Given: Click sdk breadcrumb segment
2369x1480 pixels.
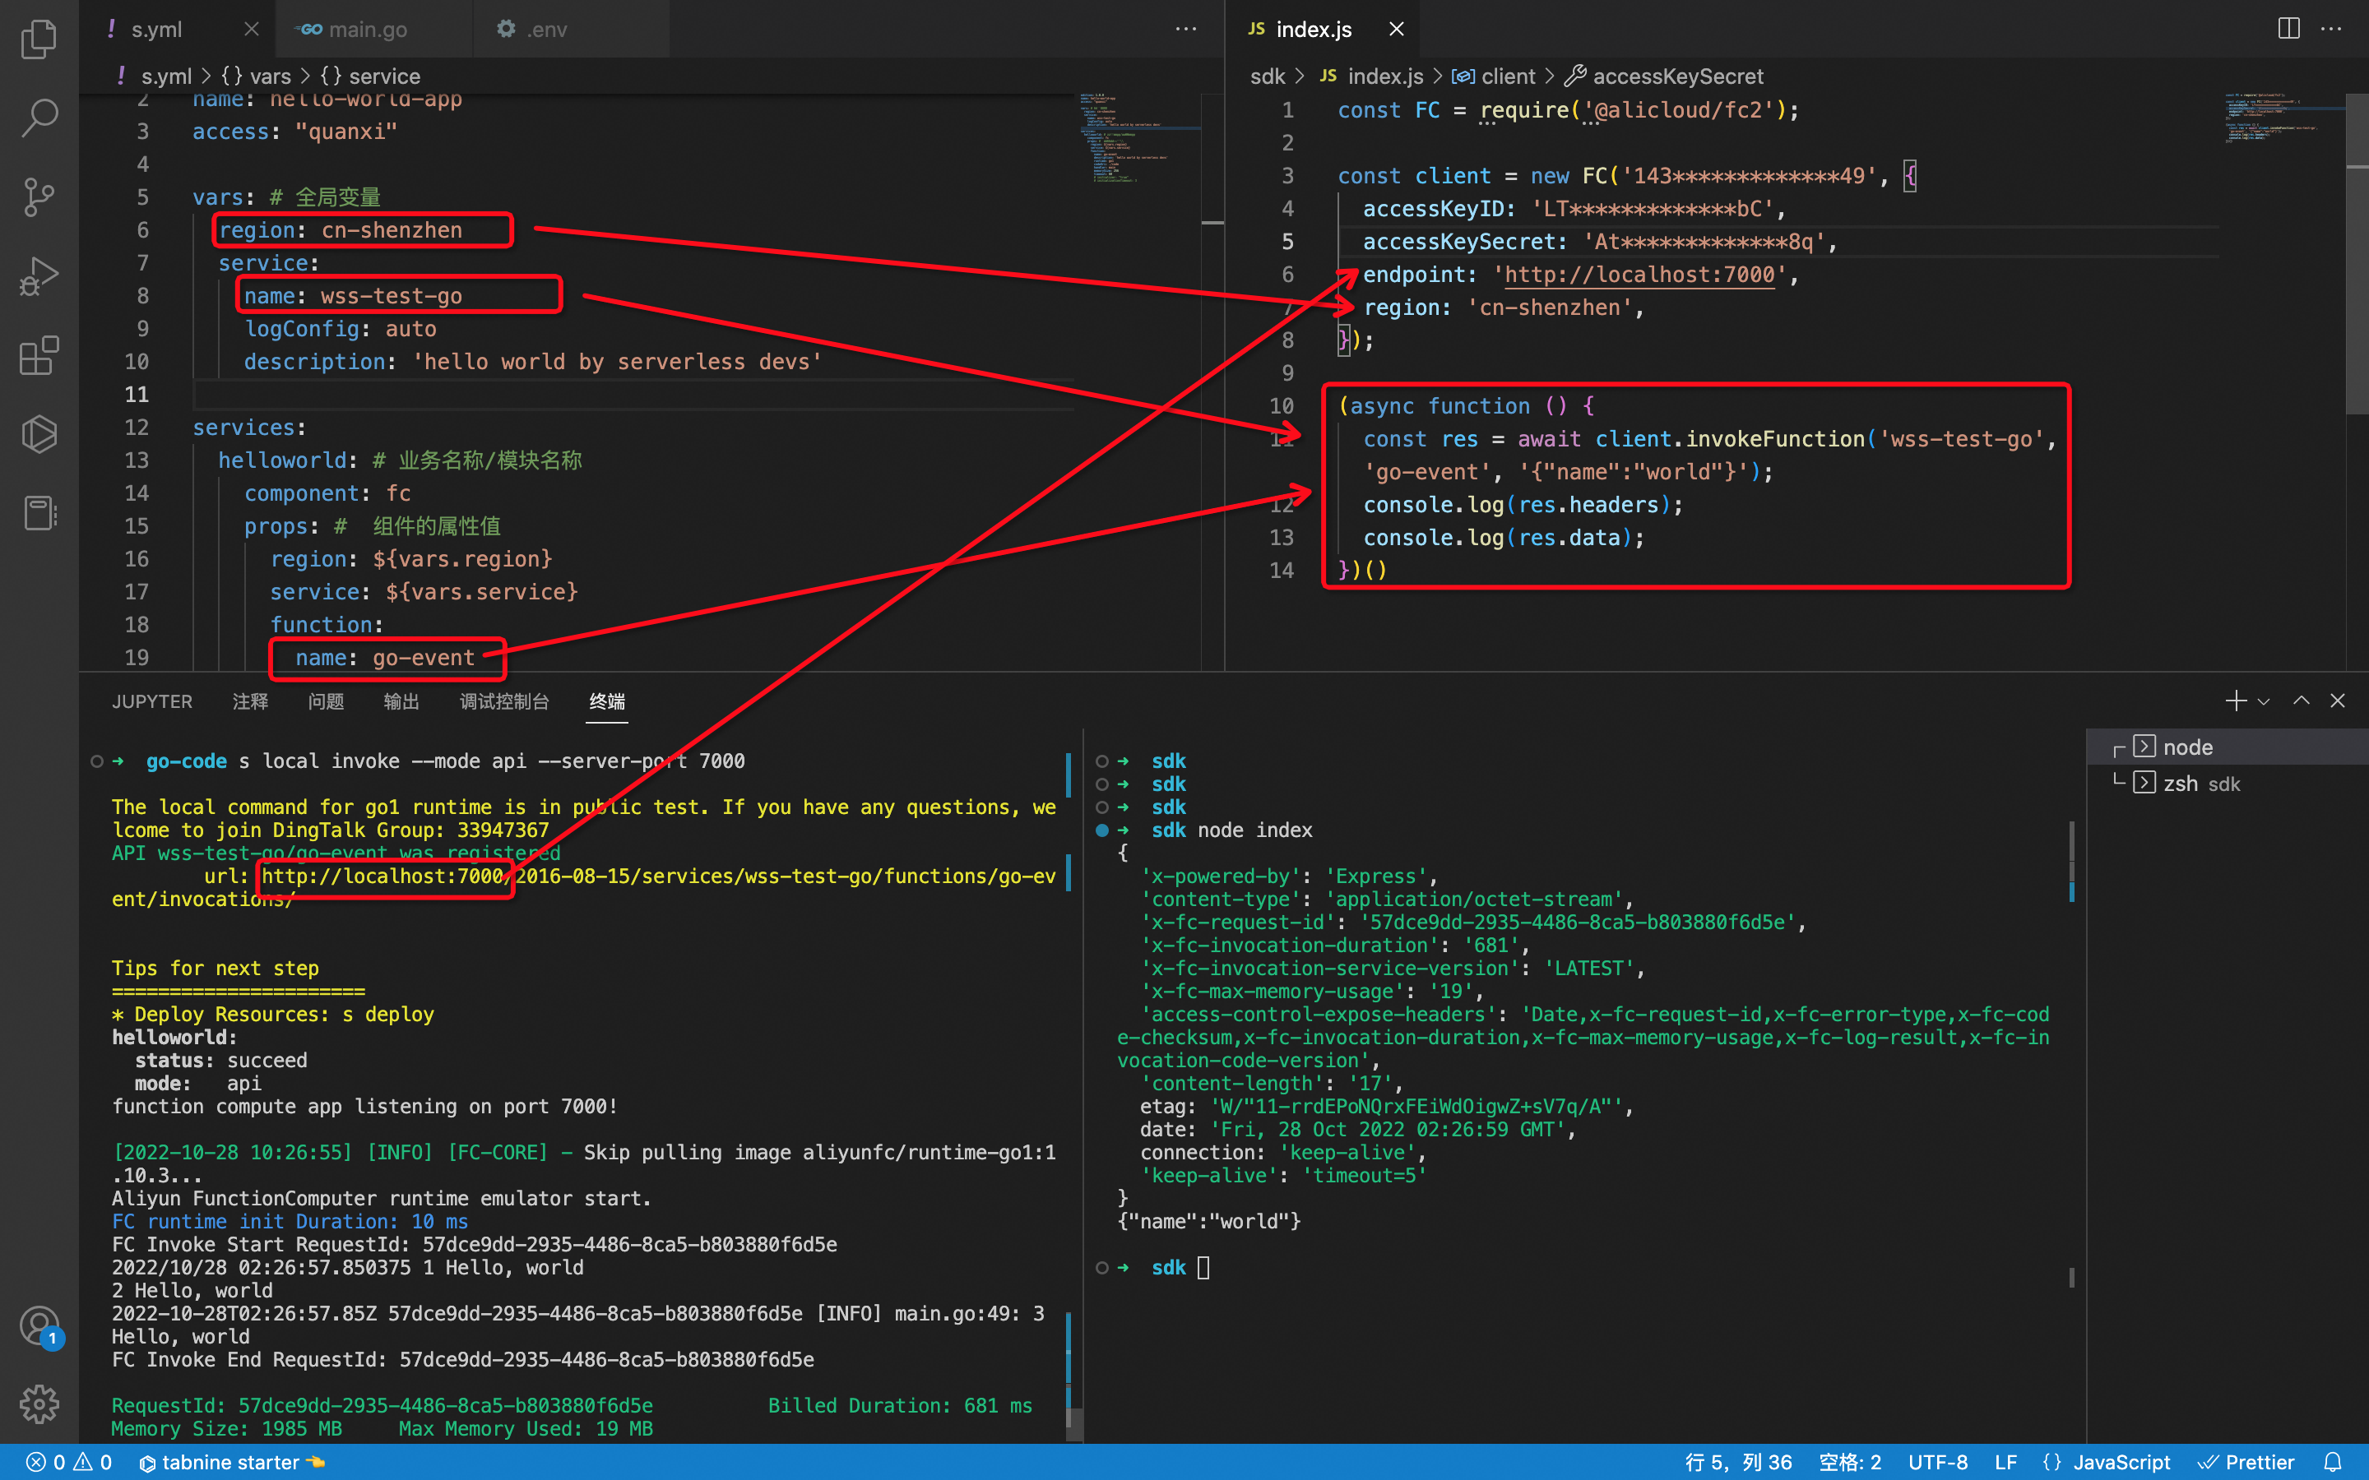Looking at the screenshot, I should click(1268, 76).
